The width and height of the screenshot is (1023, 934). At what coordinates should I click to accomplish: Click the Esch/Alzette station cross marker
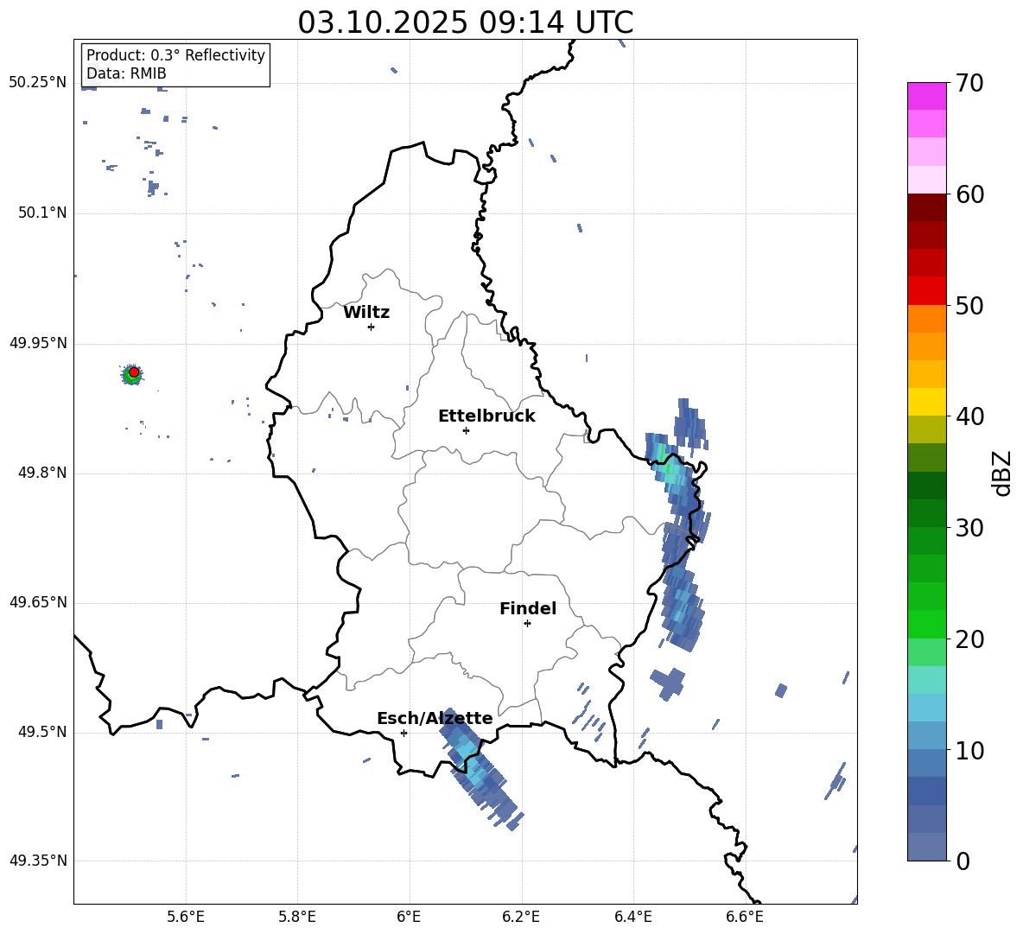[403, 733]
